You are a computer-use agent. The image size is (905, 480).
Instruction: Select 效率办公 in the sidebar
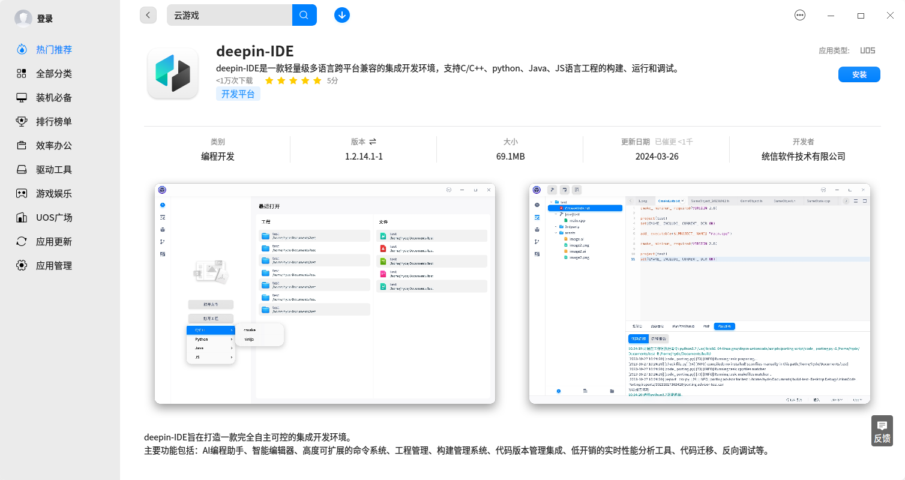(54, 145)
